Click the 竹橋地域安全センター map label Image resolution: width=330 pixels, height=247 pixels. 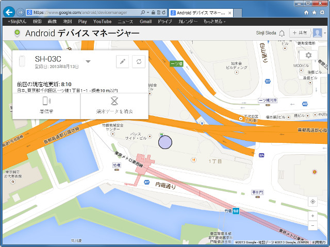112,127
